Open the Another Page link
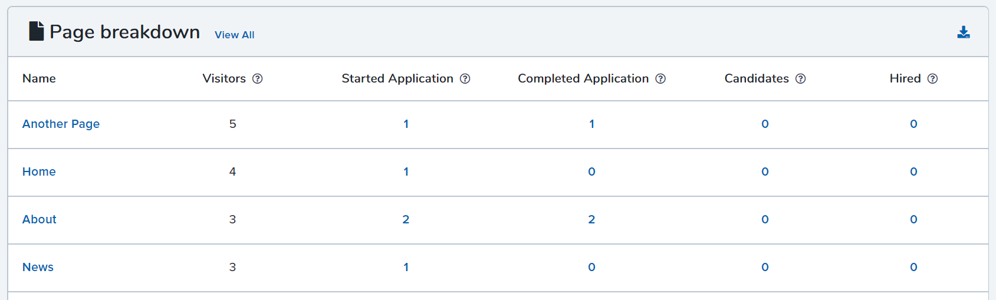Viewport: 996px width, 300px height. tap(61, 124)
